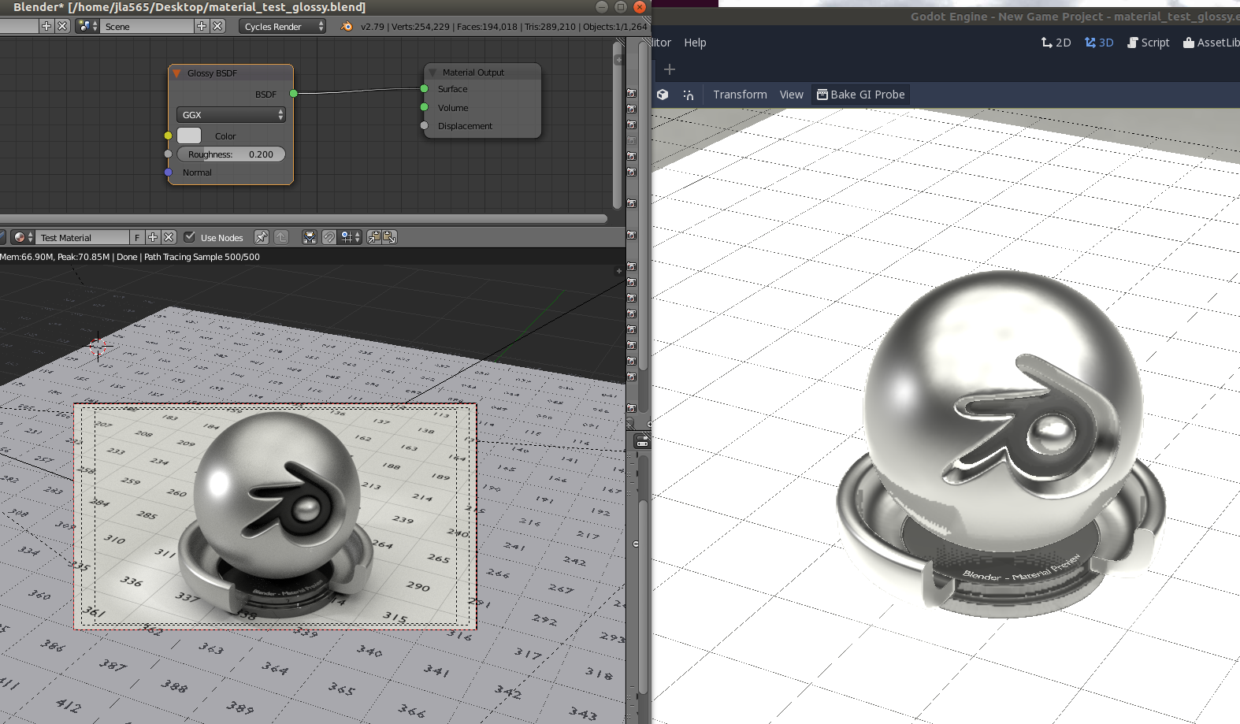This screenshot has width=1240, height=724.
Task: Open the Glossy BSDF Color swatch
Action: (189, 136)
